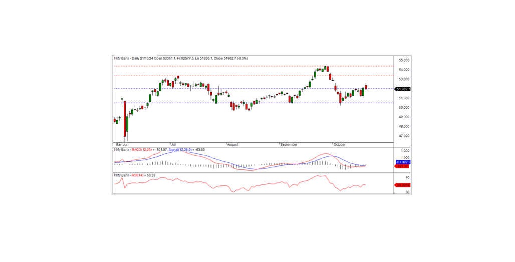The height and width of the screenshot is (262, 515).
Task: Click the 49,000 price axis label
Action: [x=404, y=117]
